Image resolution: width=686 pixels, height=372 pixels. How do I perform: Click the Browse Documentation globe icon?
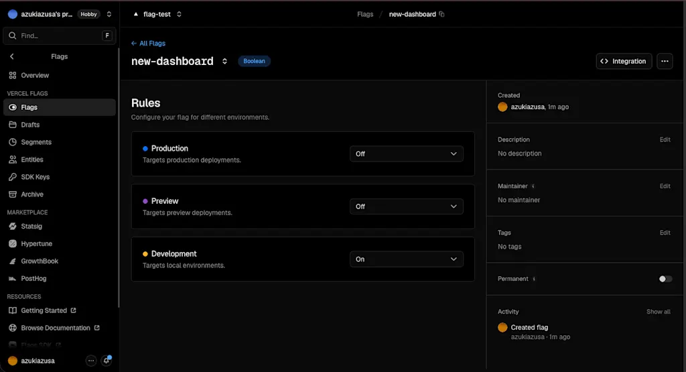pyautogui.click(x=13, y=328)
